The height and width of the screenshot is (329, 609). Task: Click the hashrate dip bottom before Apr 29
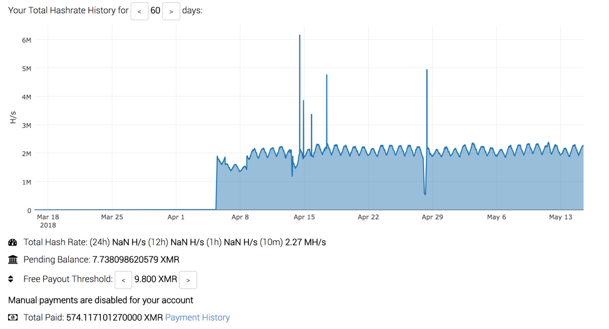pyautogui.click(x=425, y=194)
